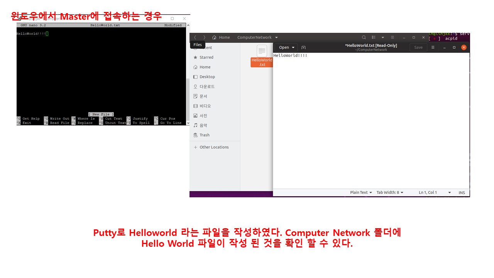Click 'Write Out' shortcut text in nano
This screenshot has width=494, height=278.
[59, 119]
